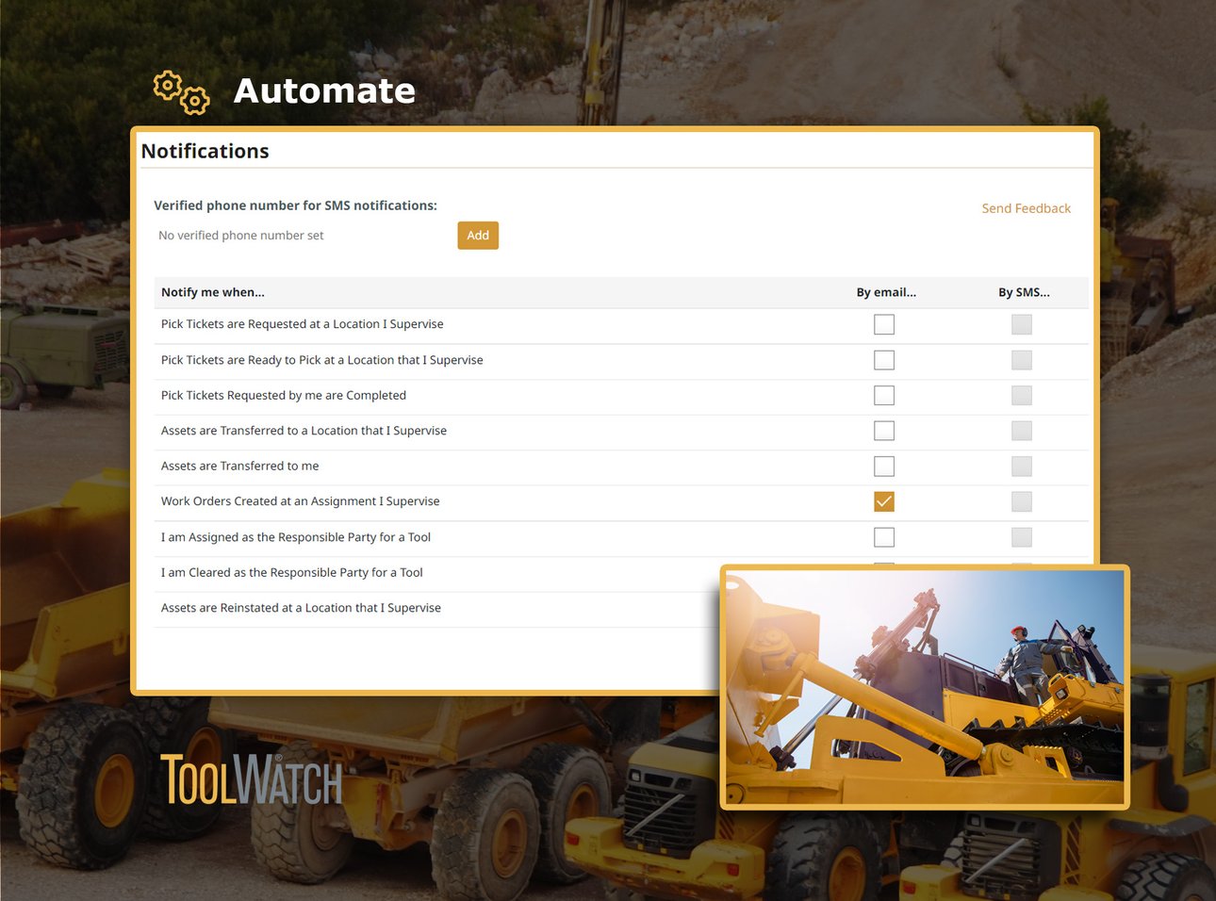Enable SMS for Pick Tickets Completed
The image size is (1216, 901).
(1022, 395)
